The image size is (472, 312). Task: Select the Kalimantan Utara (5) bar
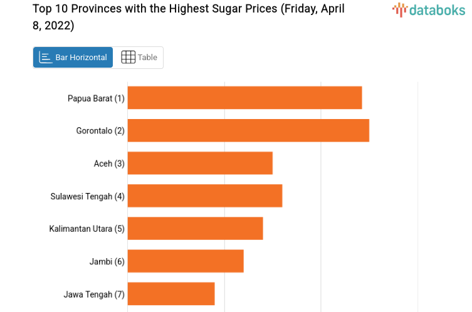tap(195, 228)
